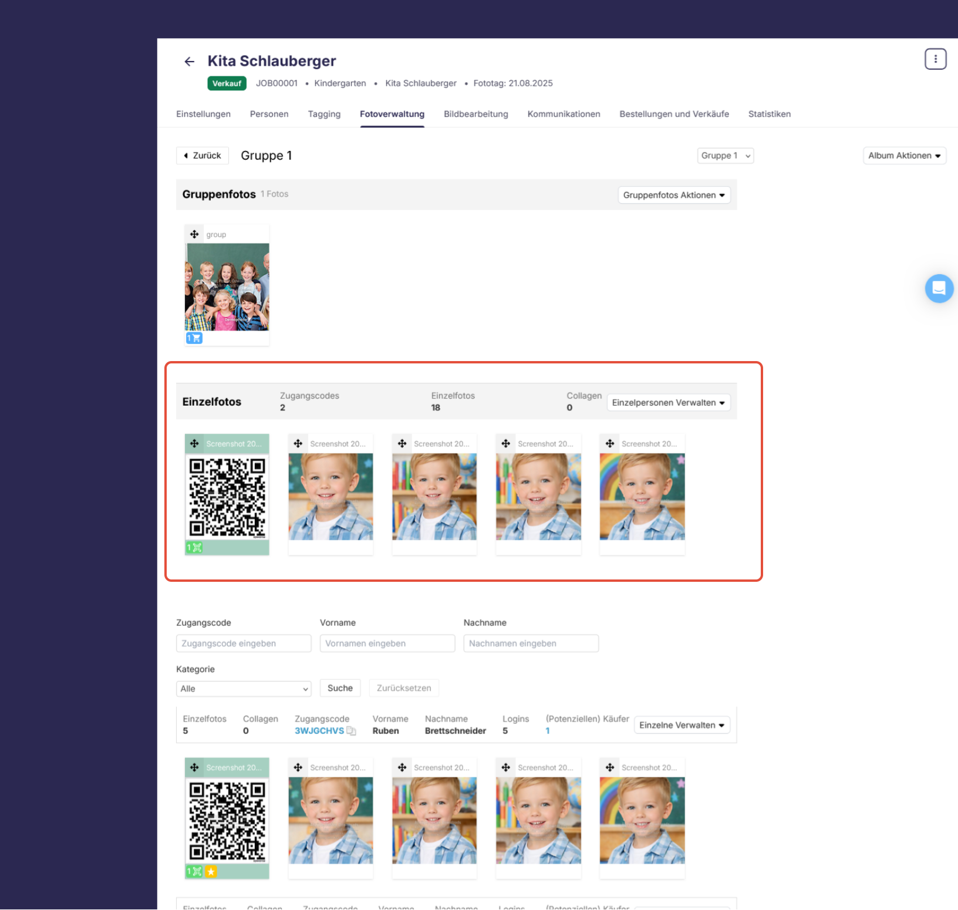Open the group photo thumbnail
958x910 pixels.
click(x=227, y=287)
